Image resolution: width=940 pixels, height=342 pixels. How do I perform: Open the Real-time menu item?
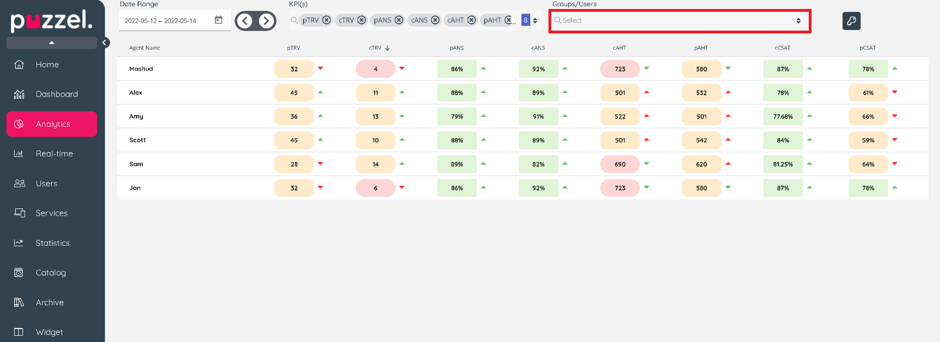pos(54,154)
